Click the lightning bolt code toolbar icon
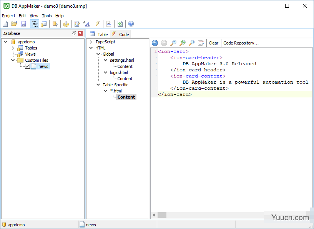The width and height of the screenshot is (314, 229). coord(98,24)
